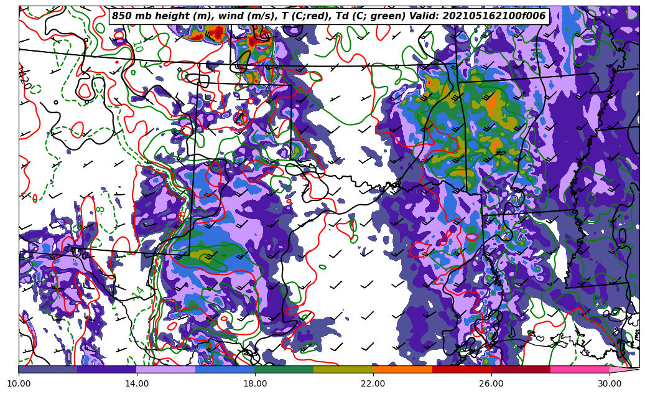Click the orange 22-24 colorbar segment
The width and height of the screenshot is (645, 394).
tap(402, 369)
